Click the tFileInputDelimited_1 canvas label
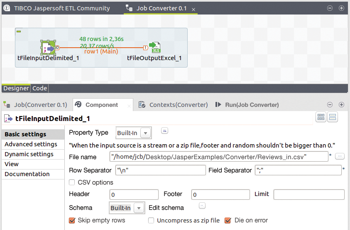 [48, 58]
